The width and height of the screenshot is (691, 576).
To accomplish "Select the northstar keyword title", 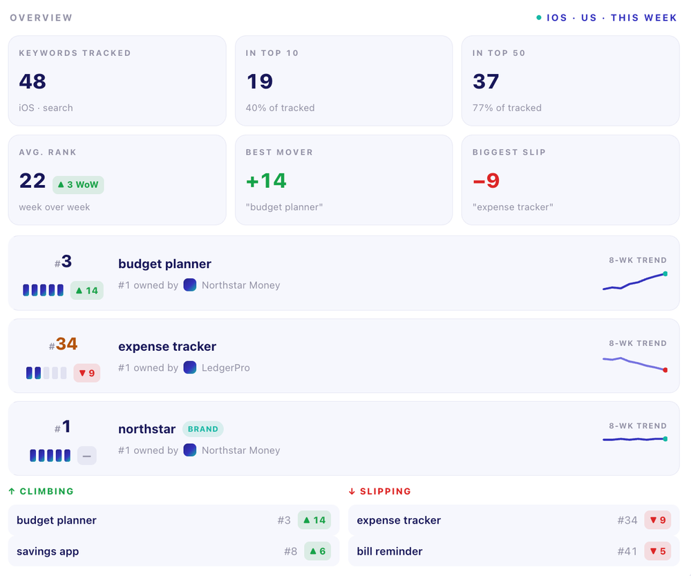I will pos(146,429).
